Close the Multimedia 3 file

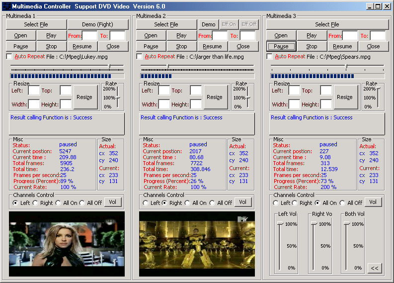click(374, 46)
